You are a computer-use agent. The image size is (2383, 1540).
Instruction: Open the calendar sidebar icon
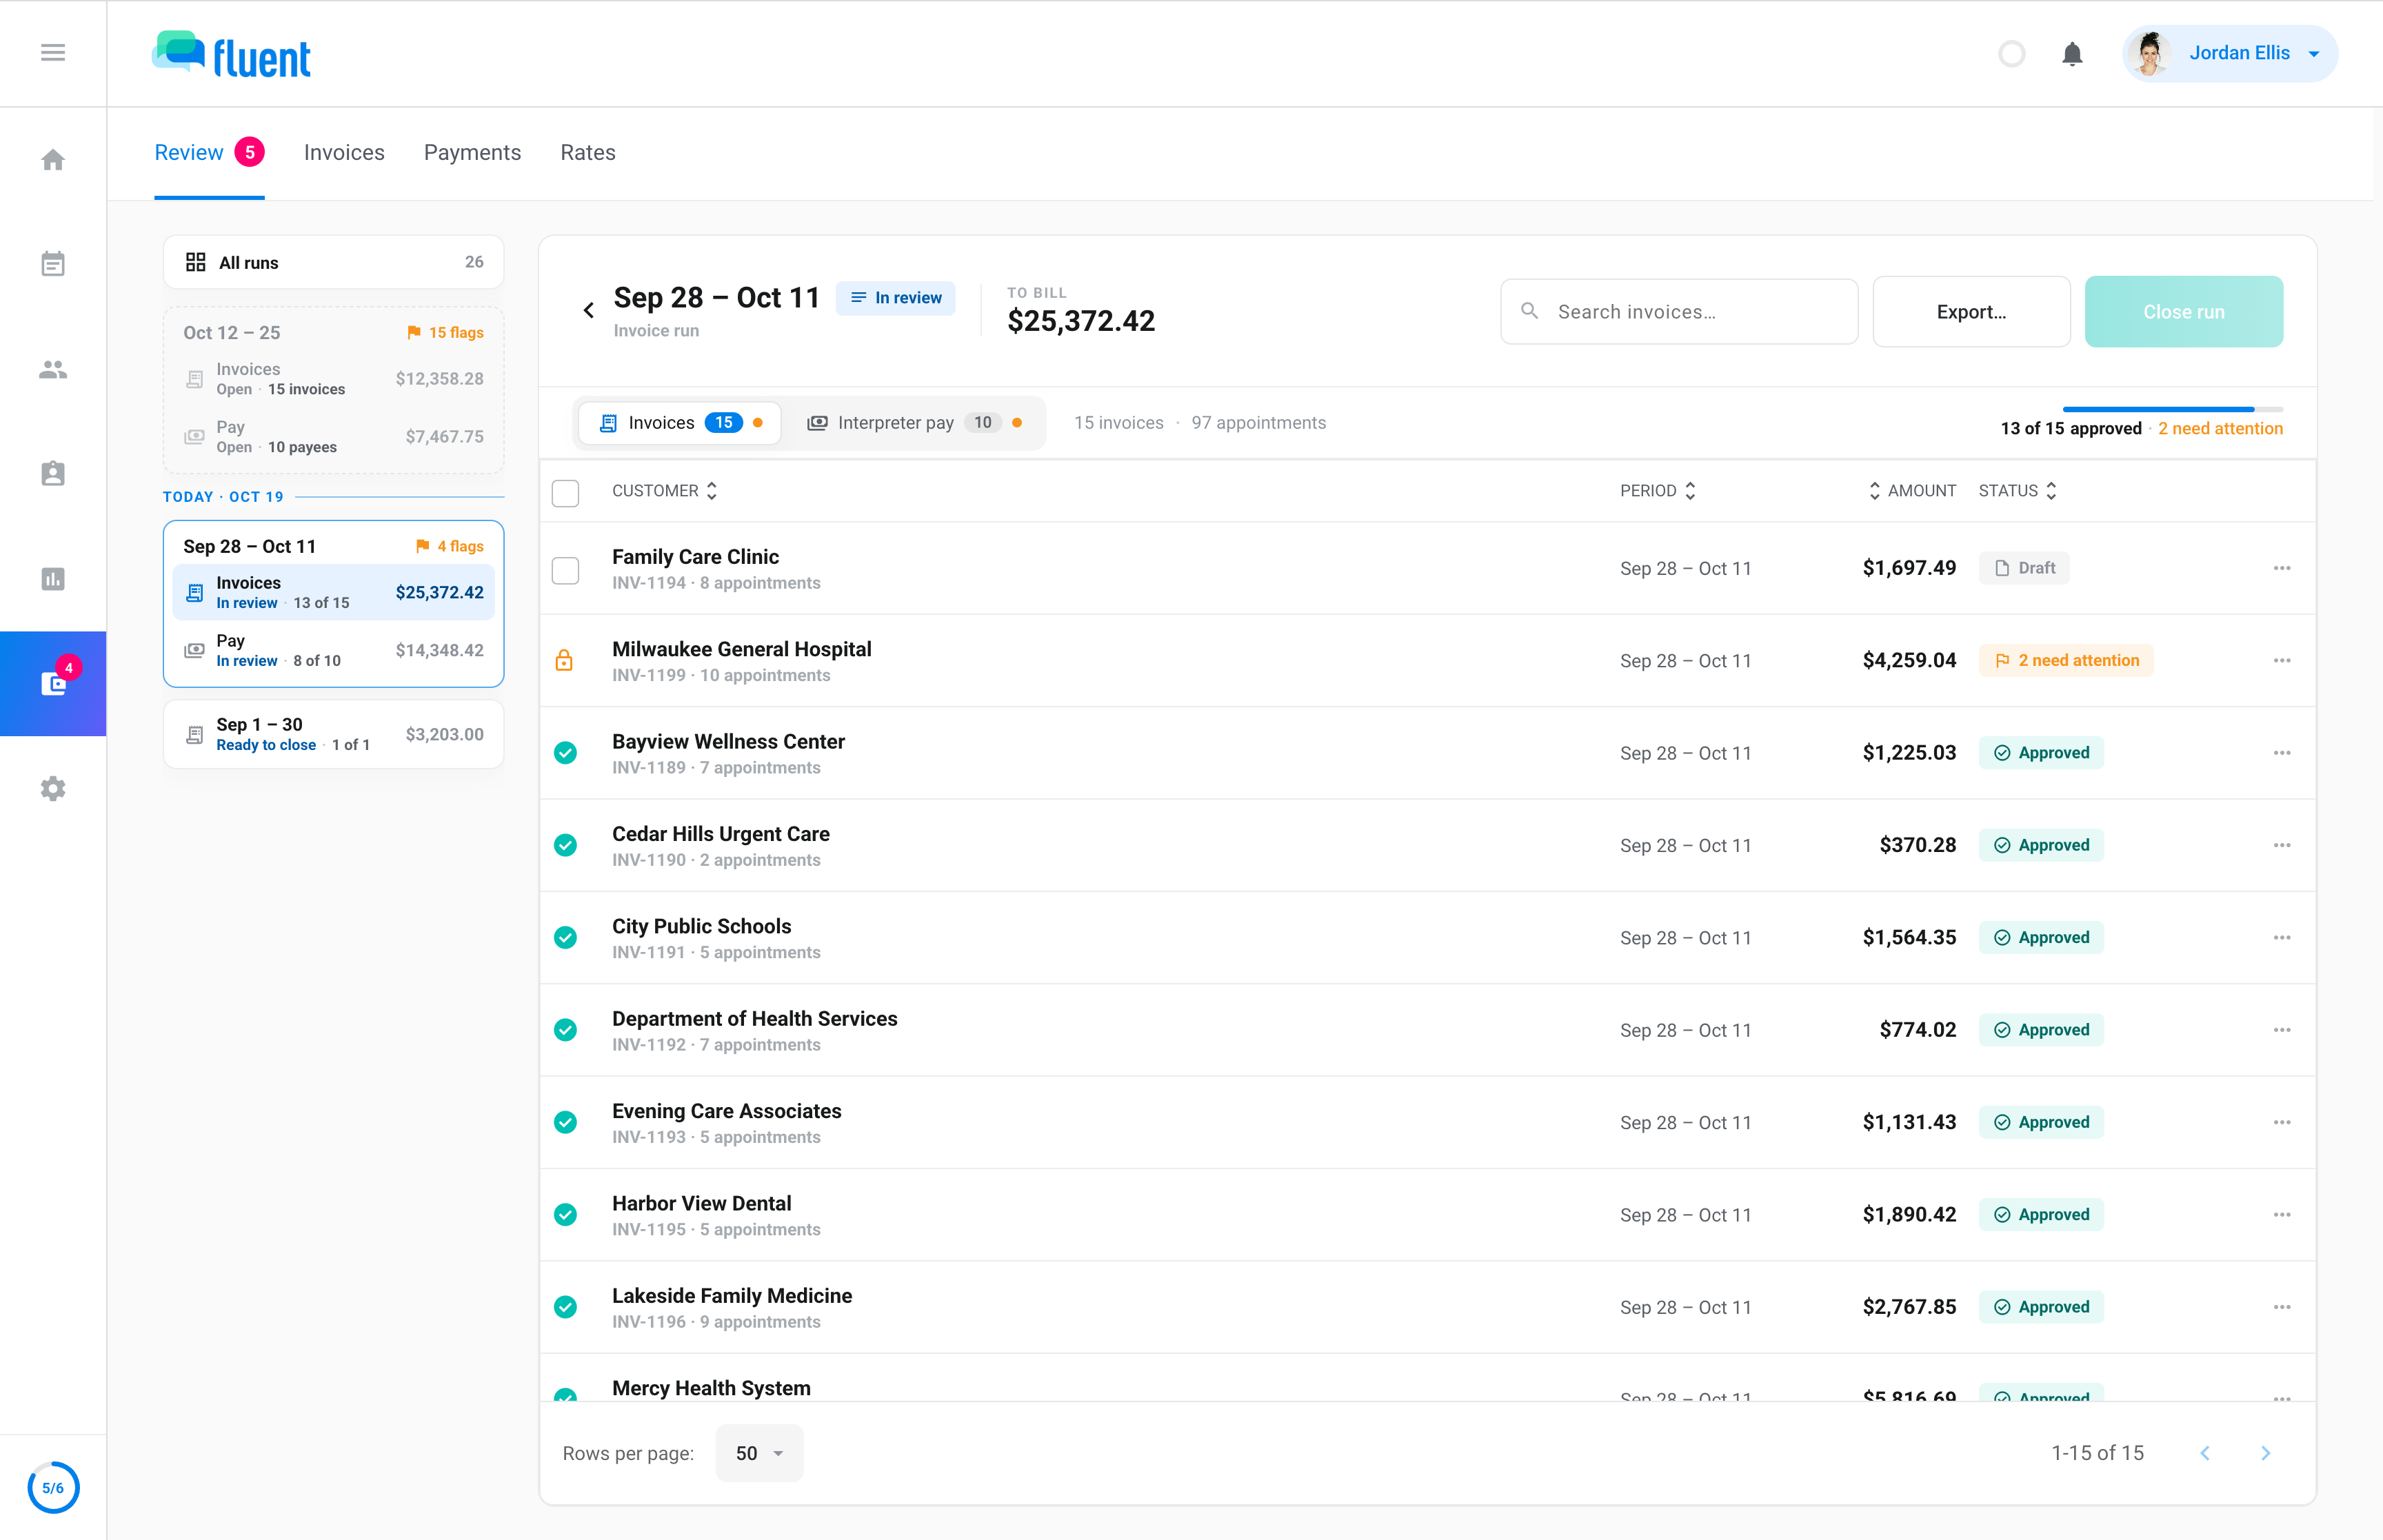(53, 264)
